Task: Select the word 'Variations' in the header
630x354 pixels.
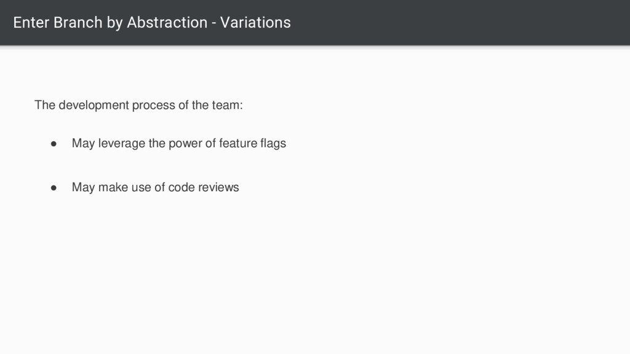Action: click(255, 23)
